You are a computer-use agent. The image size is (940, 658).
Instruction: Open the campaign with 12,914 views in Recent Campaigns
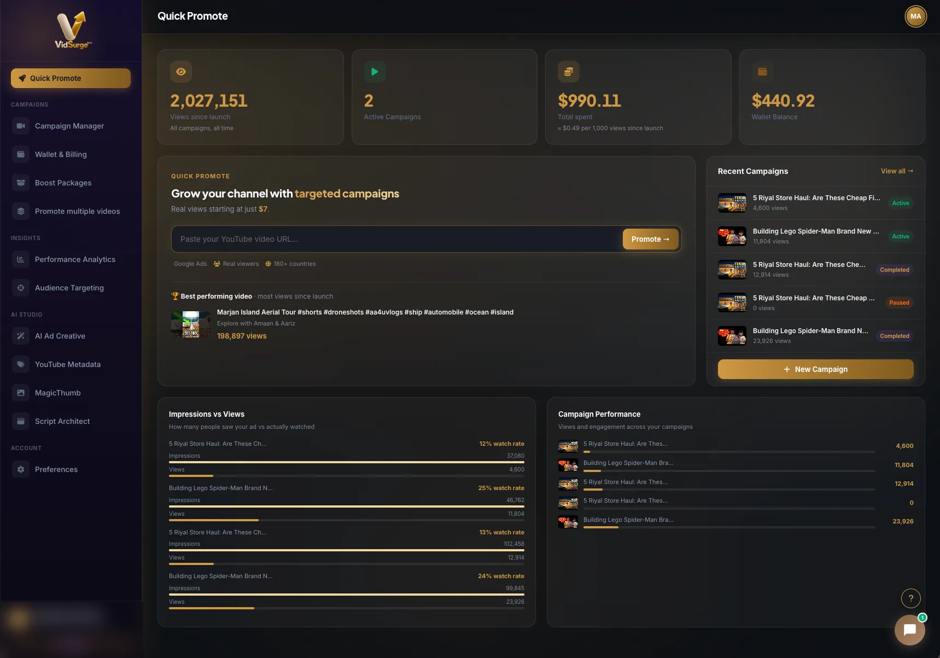[816, 270]
